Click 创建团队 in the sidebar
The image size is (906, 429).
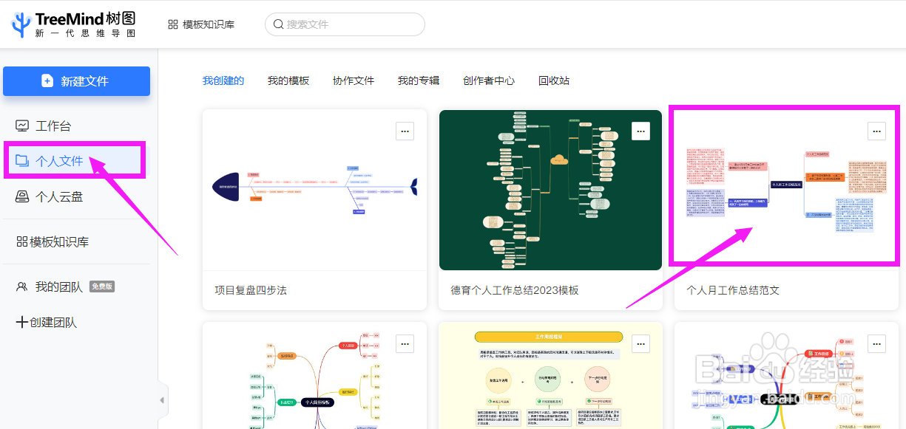click(53, 323)
